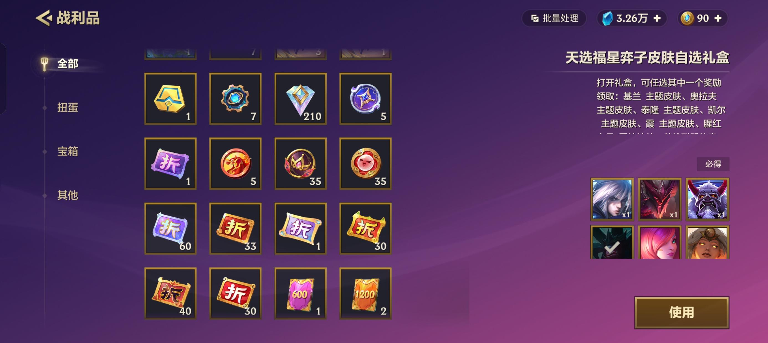Select the golden helmet item with count 1

(170, 99)
